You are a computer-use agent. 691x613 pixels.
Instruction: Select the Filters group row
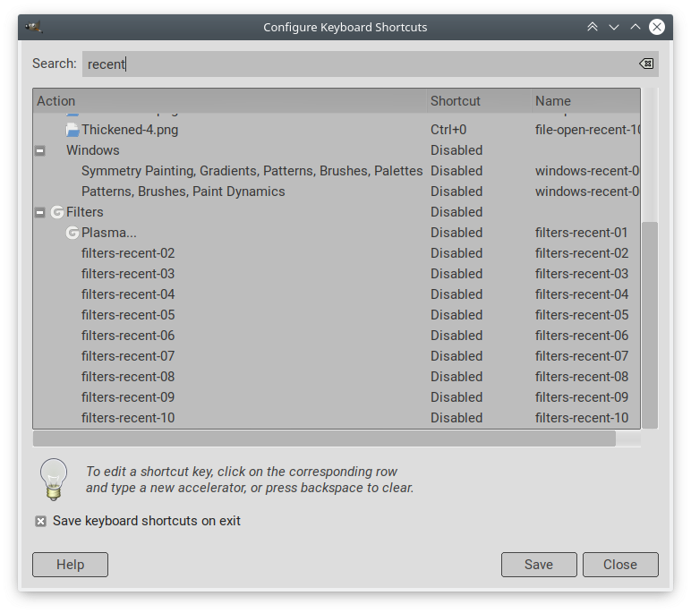pos(337,212)
